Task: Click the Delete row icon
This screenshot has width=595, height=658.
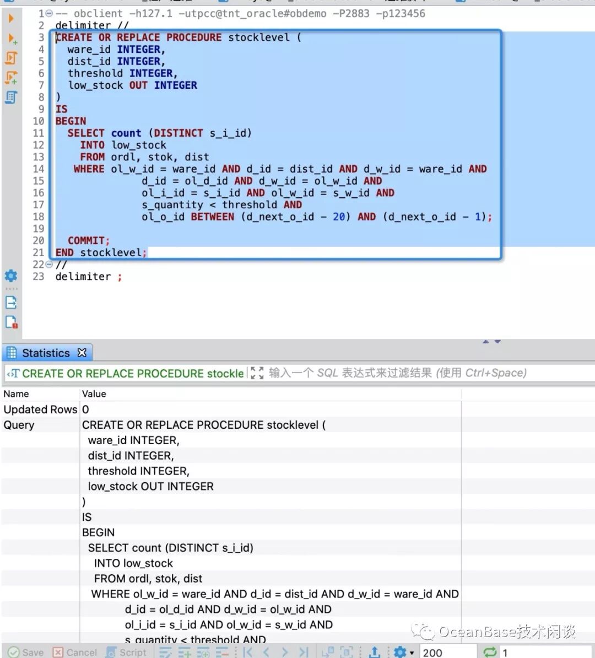Action: [x=223, y=652]
